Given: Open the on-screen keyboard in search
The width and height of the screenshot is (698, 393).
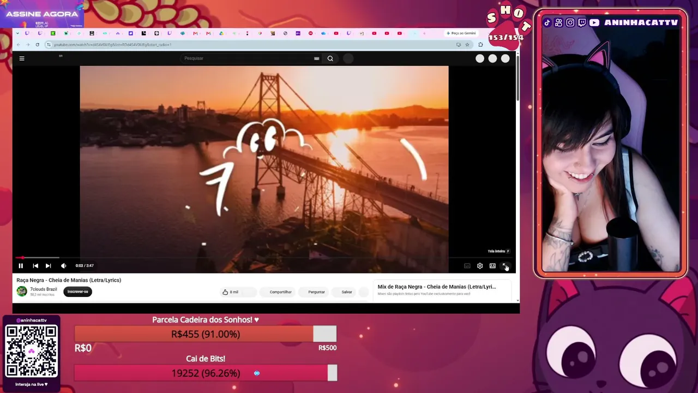Looking at the screenshot, I should coord(317,58).
